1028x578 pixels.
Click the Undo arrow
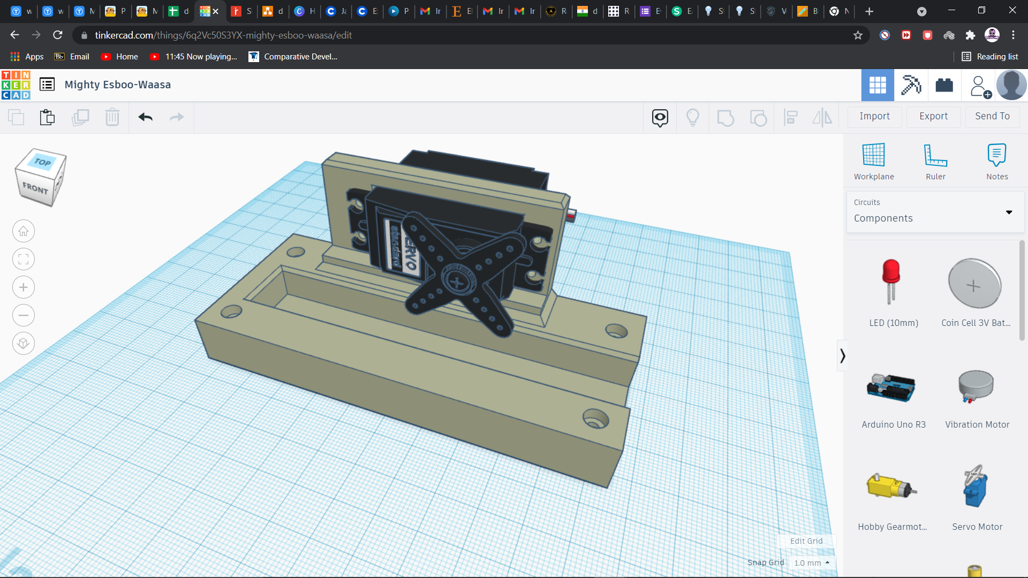pyautogui.click(x=145, y=117)
